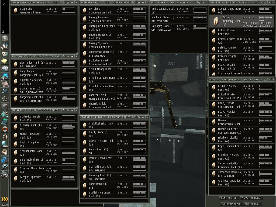Click circle icon in Missile Launcher window header
This screenshot has width=276, height=207.
pos(265,80)
